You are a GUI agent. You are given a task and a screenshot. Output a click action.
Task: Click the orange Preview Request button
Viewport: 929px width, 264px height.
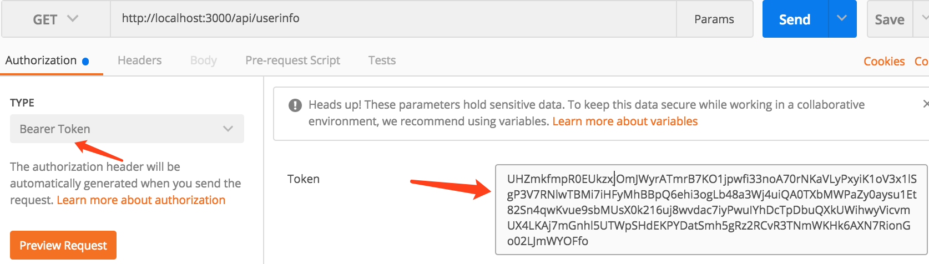(x=63, y=245)
